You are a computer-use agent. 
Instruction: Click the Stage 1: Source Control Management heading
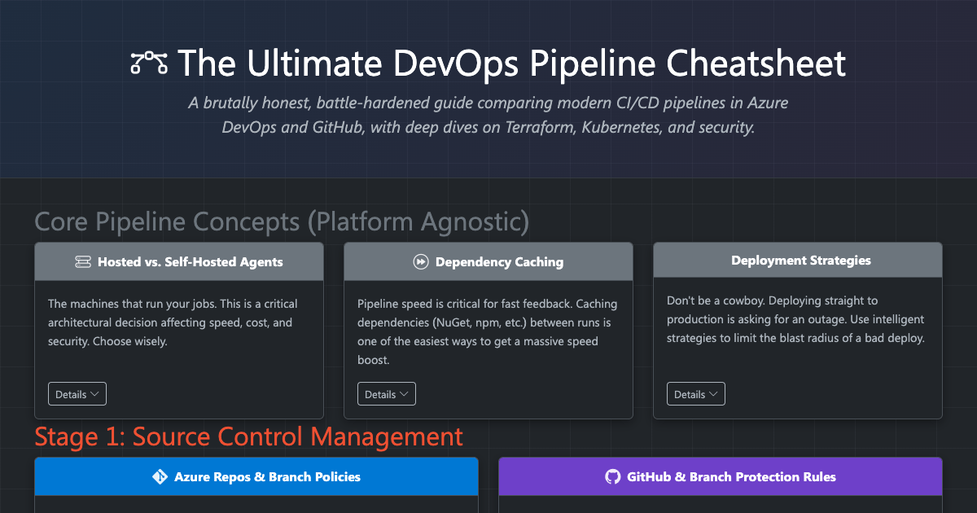249,436
